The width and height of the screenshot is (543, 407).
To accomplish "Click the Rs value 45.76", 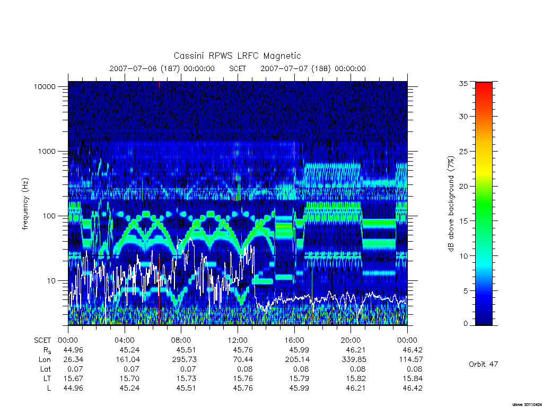I will click(243, 350).
